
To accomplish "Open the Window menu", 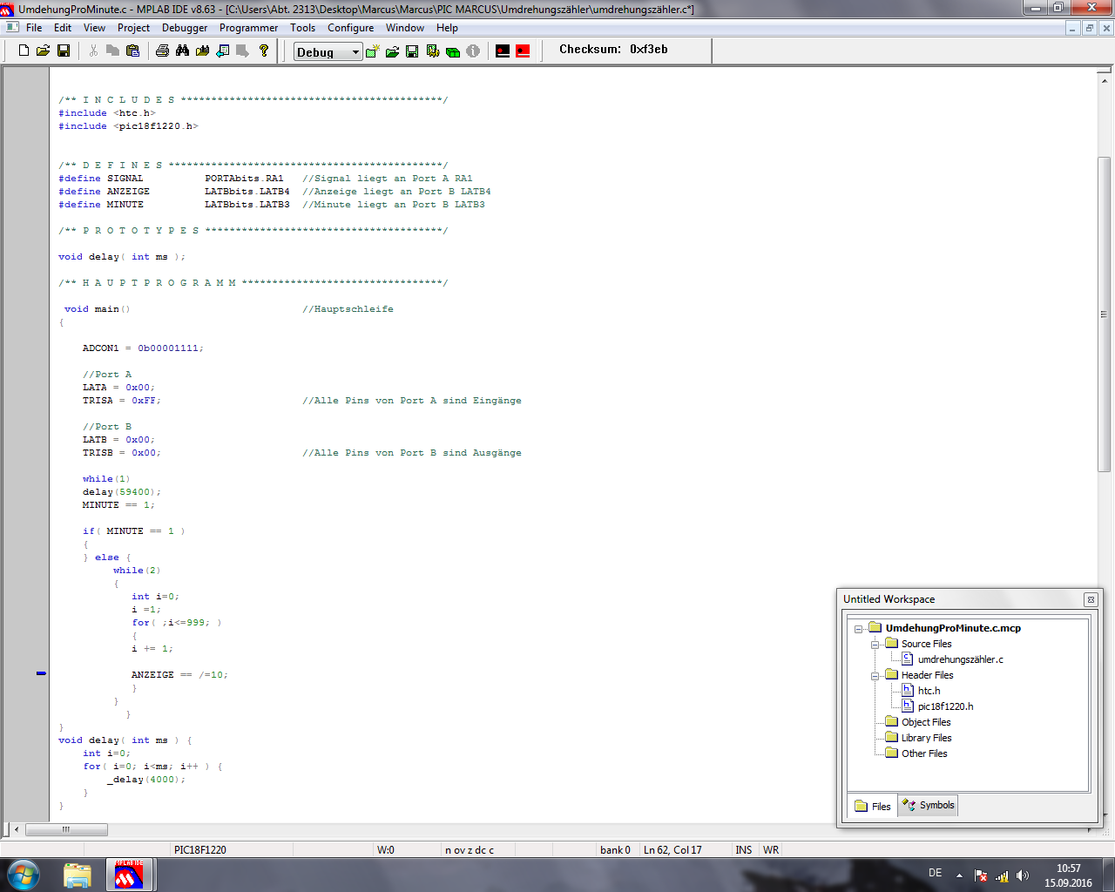I will click(405, 28).
